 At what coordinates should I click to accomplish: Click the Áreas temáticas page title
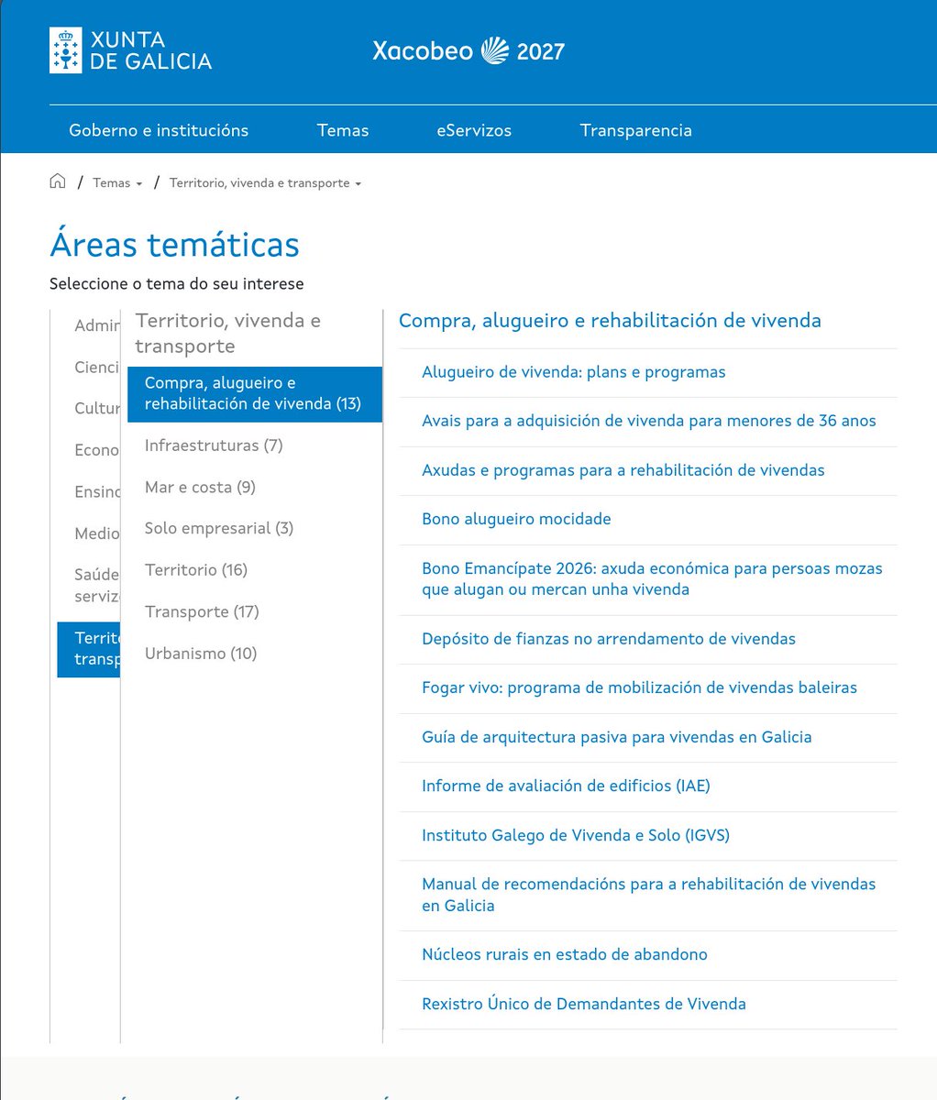point(174,245)
